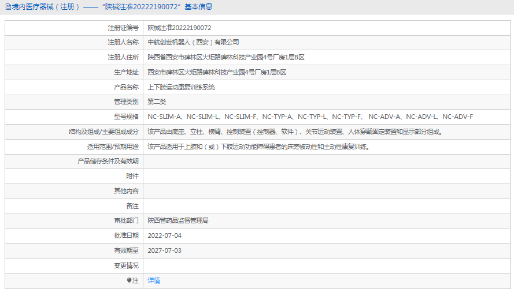Click the 批准日期 row label
The image size is (514, 292).
pos(126,235)
